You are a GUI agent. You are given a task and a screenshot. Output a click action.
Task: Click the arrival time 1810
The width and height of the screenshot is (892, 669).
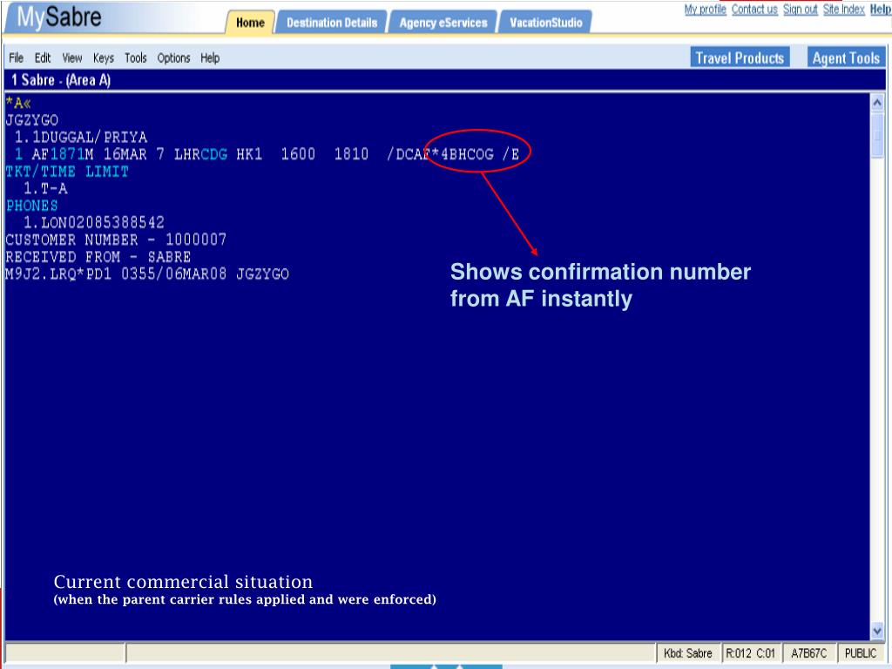point(351,155)
